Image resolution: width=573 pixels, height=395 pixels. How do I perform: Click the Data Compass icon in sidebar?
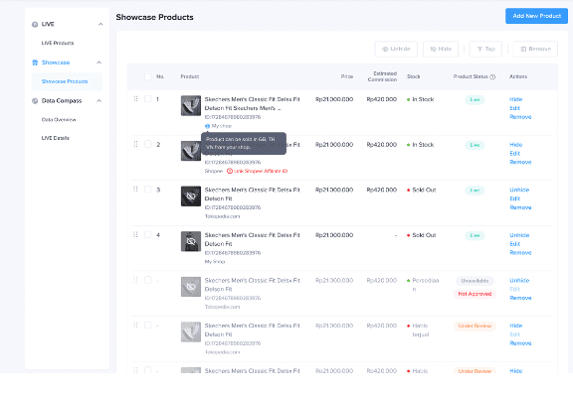(x=35, y=101)
